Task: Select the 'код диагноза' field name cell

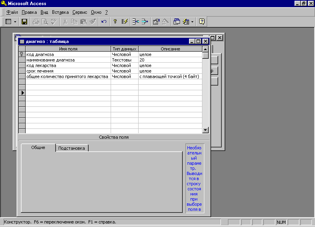Action: click(68, 54)
